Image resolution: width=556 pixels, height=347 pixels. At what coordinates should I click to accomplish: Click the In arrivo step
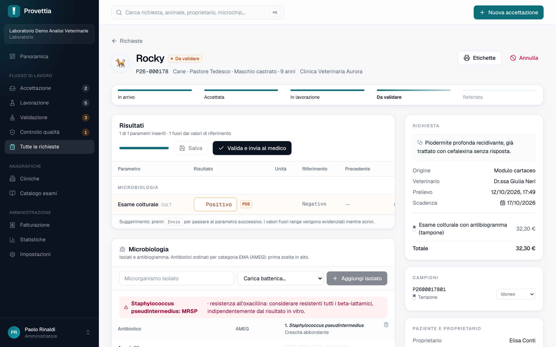(155, 95)
